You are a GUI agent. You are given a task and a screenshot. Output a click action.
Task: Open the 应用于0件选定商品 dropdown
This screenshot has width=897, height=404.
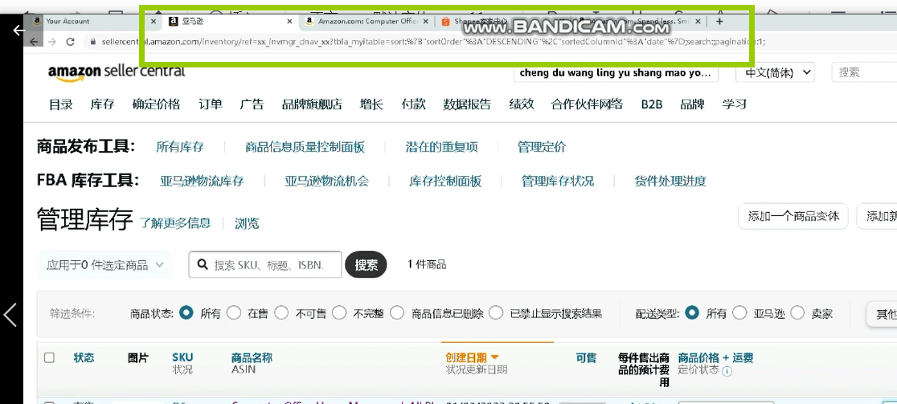pos(104,264)
